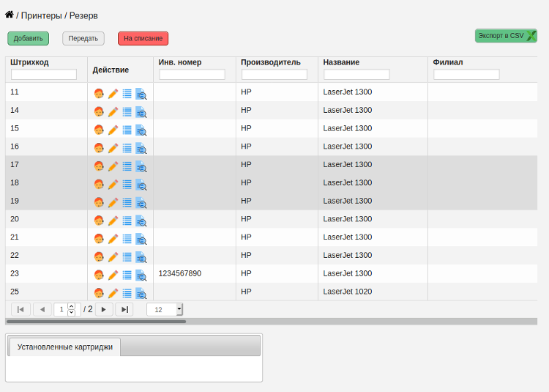Viewport: 549px width, 392px height.
Task: Go to the next page
Action: tap(104, 309)
